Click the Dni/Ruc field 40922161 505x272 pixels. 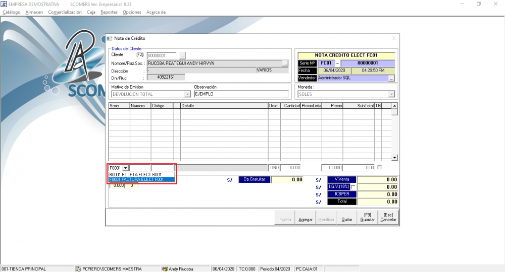[166, 78]
